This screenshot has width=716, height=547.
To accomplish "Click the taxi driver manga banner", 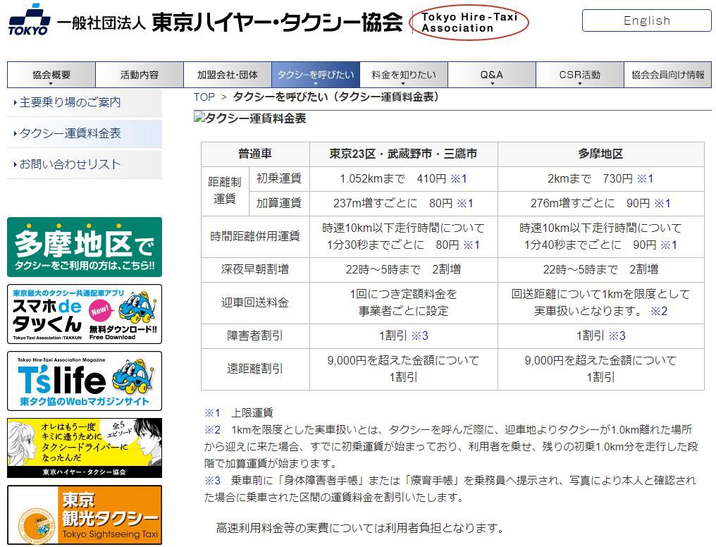I will click(x=84, y=449).
